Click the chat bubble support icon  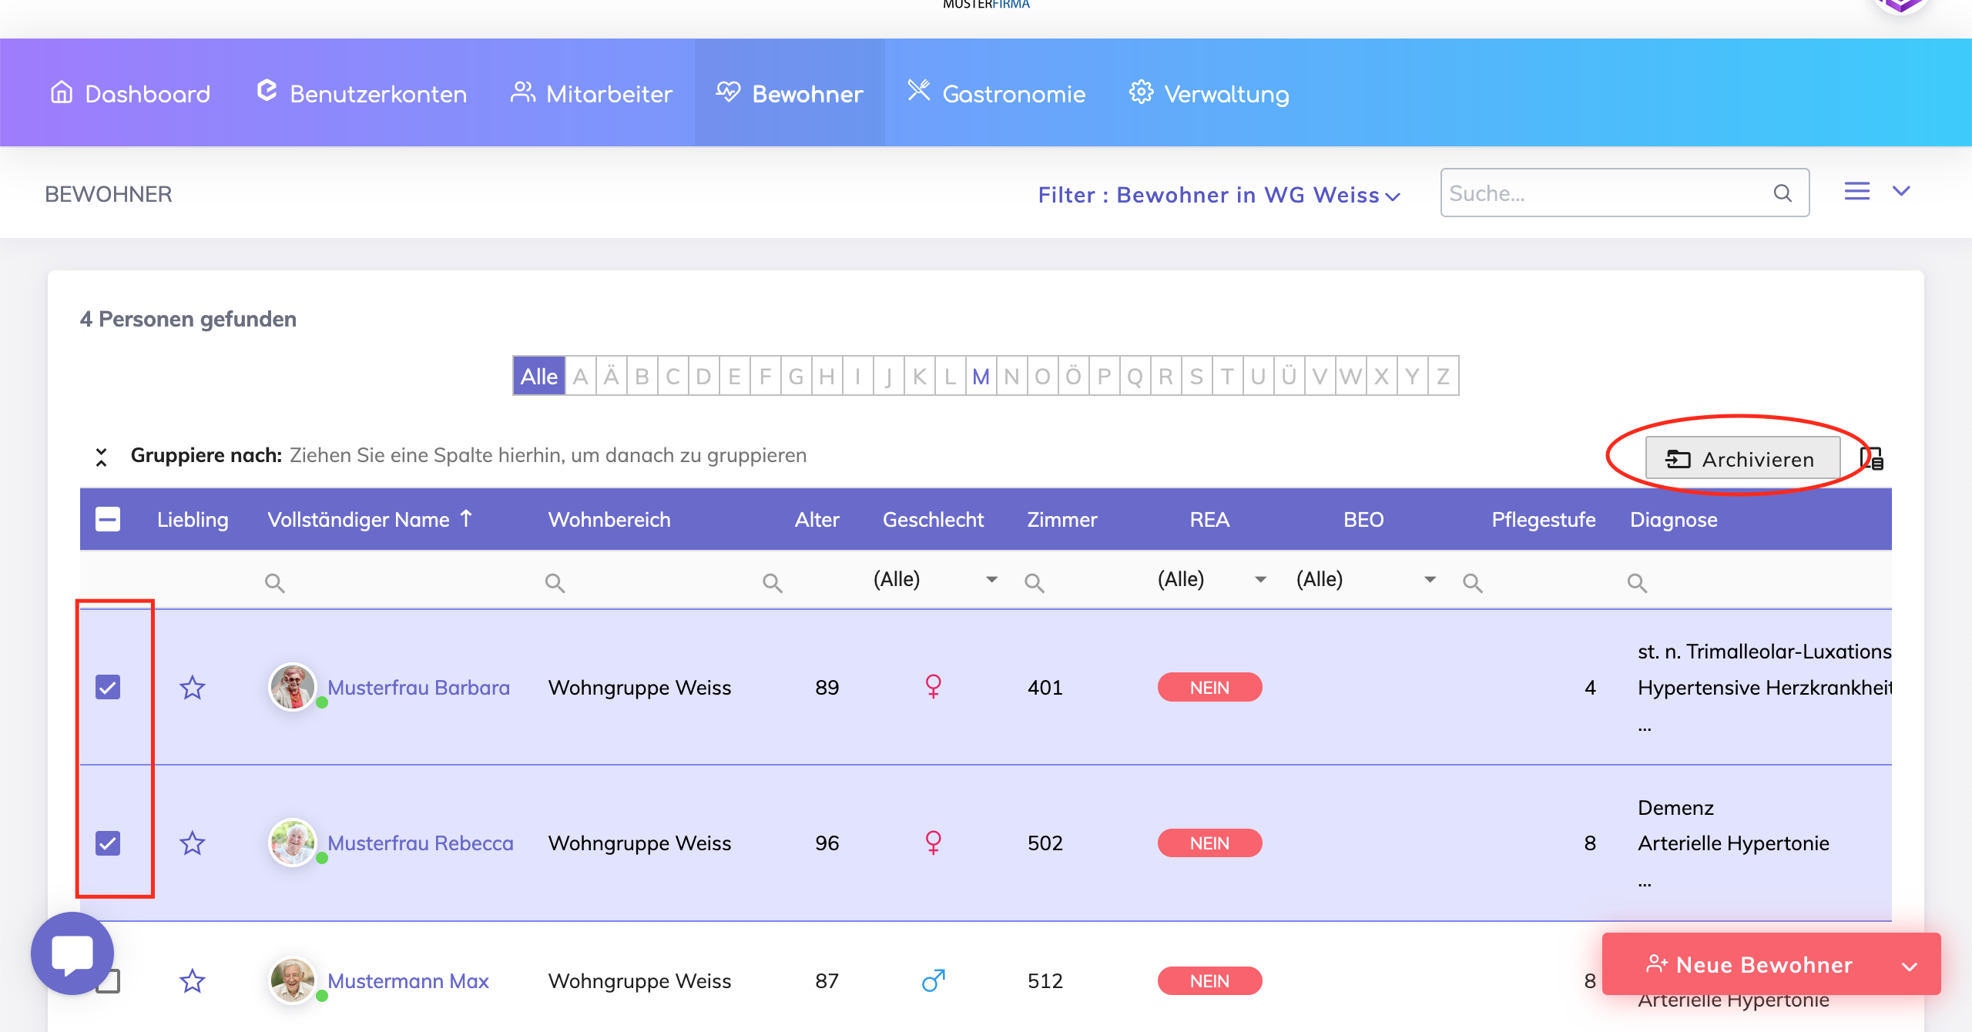pyautogui.click(x=72, y=953)
